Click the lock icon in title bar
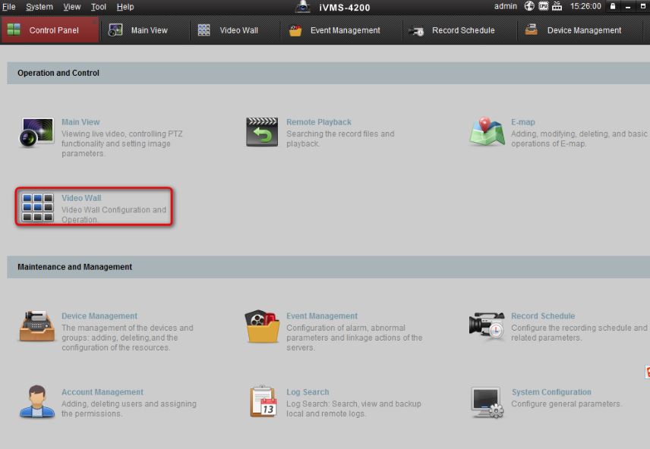 613,6
